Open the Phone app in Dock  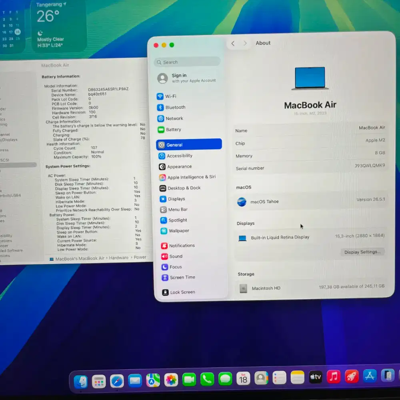point(207,379)
